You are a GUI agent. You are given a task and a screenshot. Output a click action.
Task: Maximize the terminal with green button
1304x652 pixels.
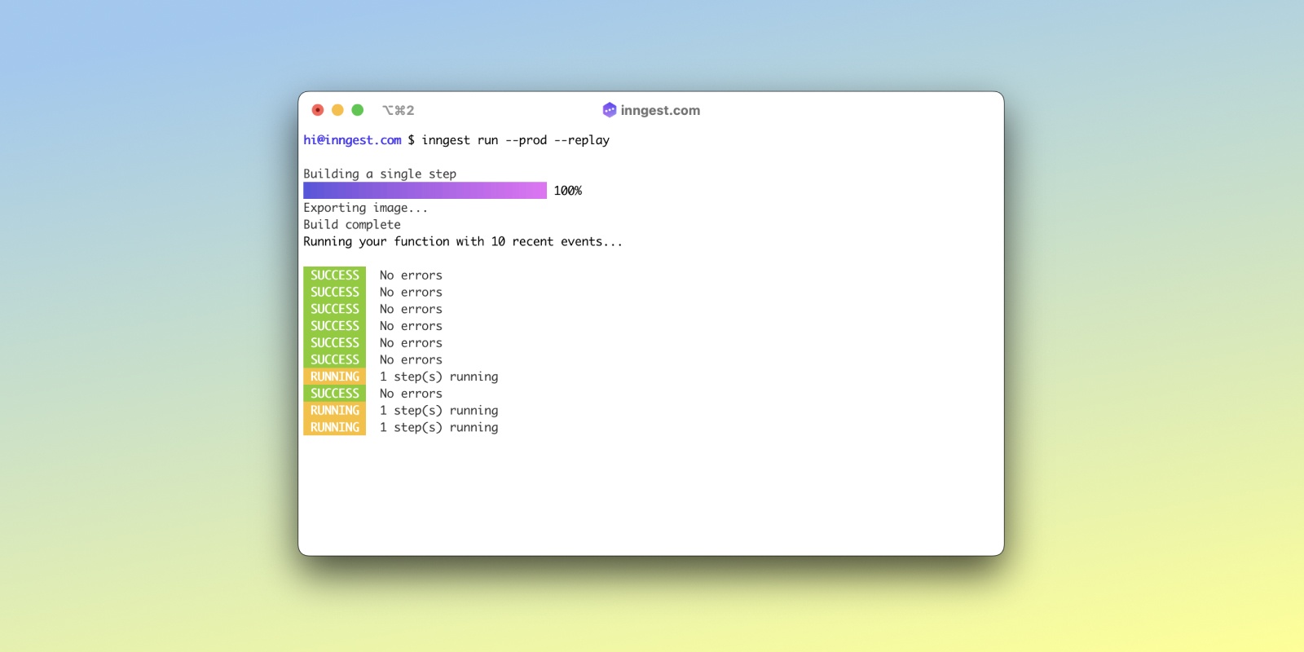[x=357, y=110]
